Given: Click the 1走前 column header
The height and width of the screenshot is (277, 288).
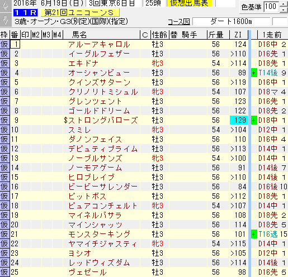Looking at the screenshot, I should coord(272,35).
